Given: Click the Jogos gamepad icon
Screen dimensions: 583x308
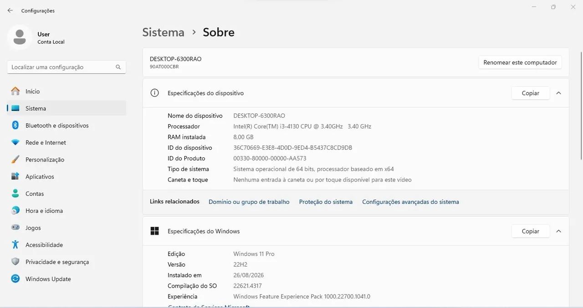Looking at the screenshot, I should tap(15, 227).
